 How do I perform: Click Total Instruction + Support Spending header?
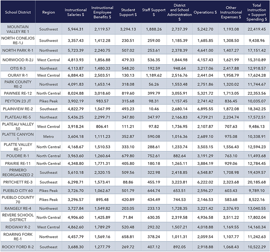click(256, 12)
